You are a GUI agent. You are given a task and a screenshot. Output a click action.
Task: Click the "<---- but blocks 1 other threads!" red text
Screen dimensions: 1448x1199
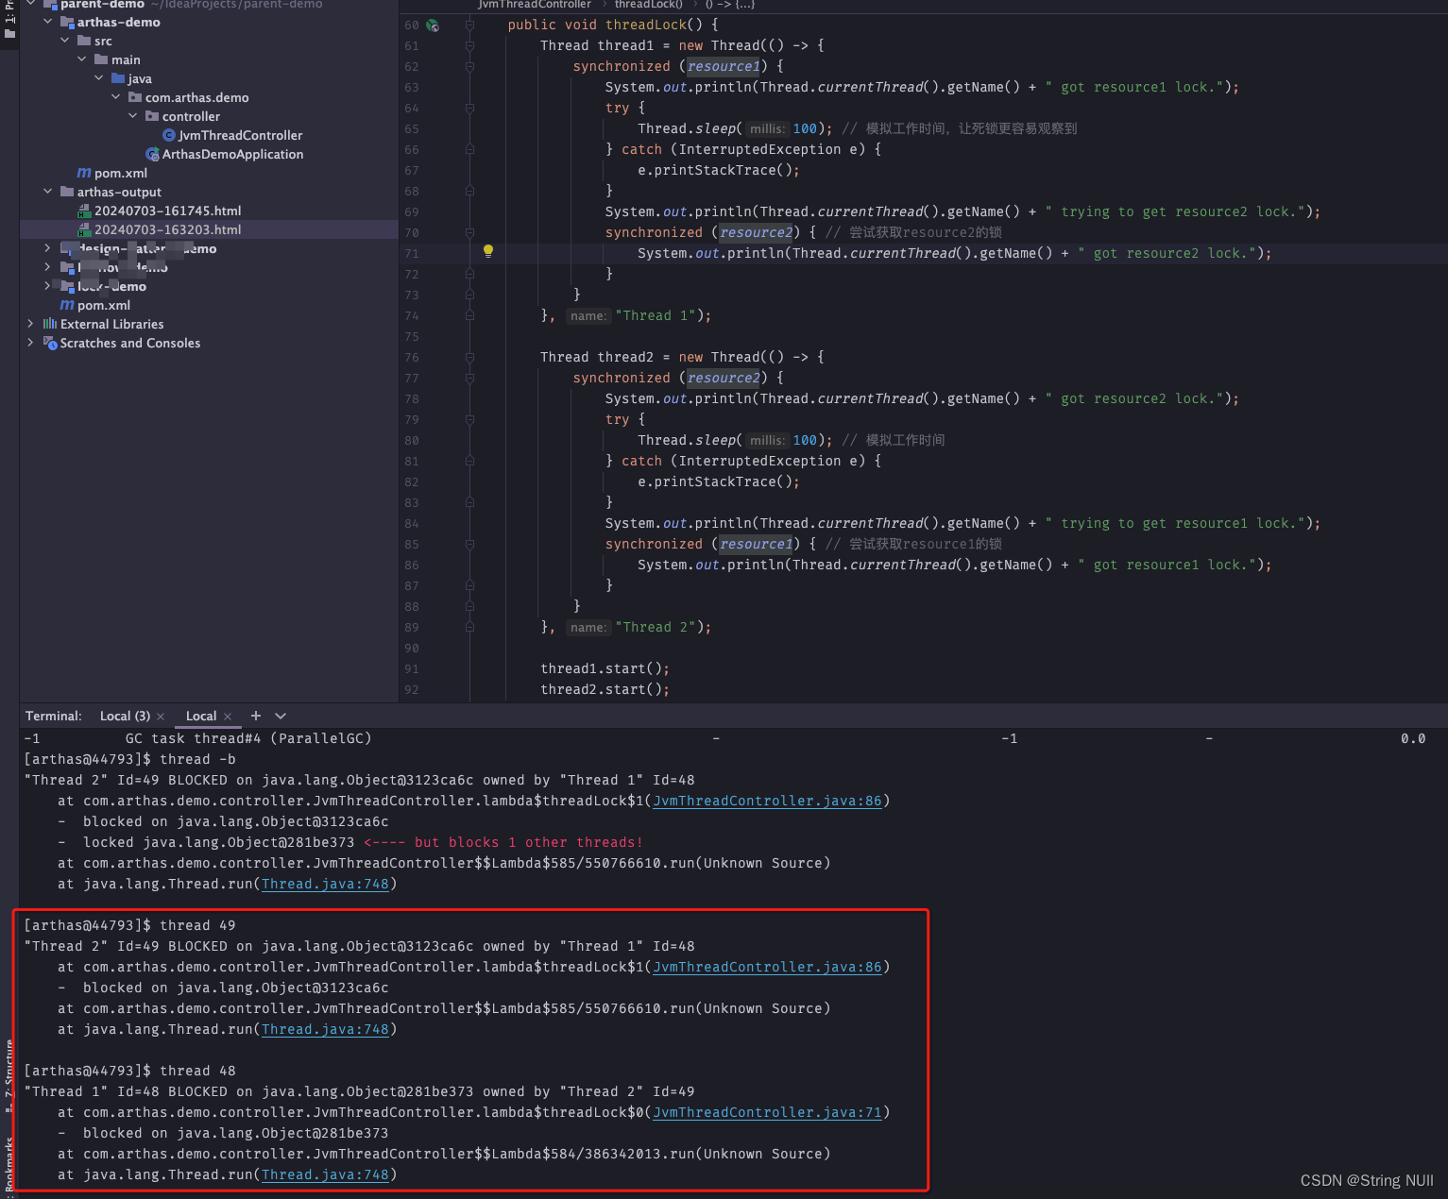tap(503, 842)
